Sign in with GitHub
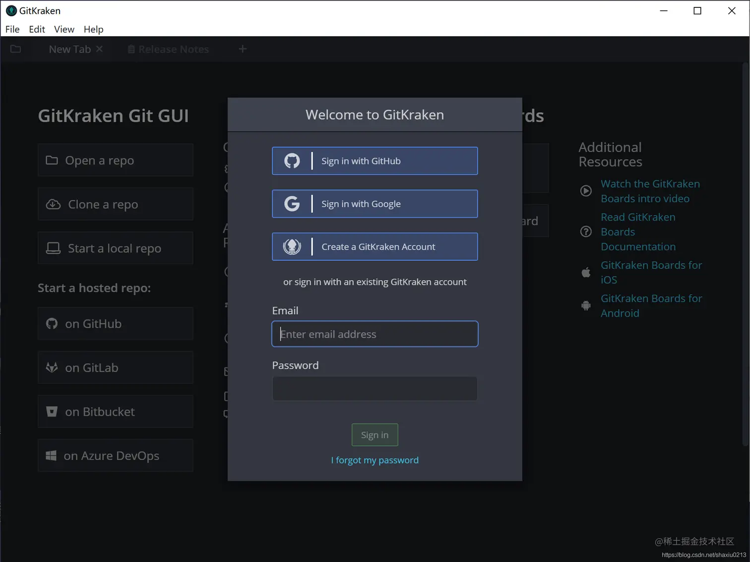 (375, 161)
